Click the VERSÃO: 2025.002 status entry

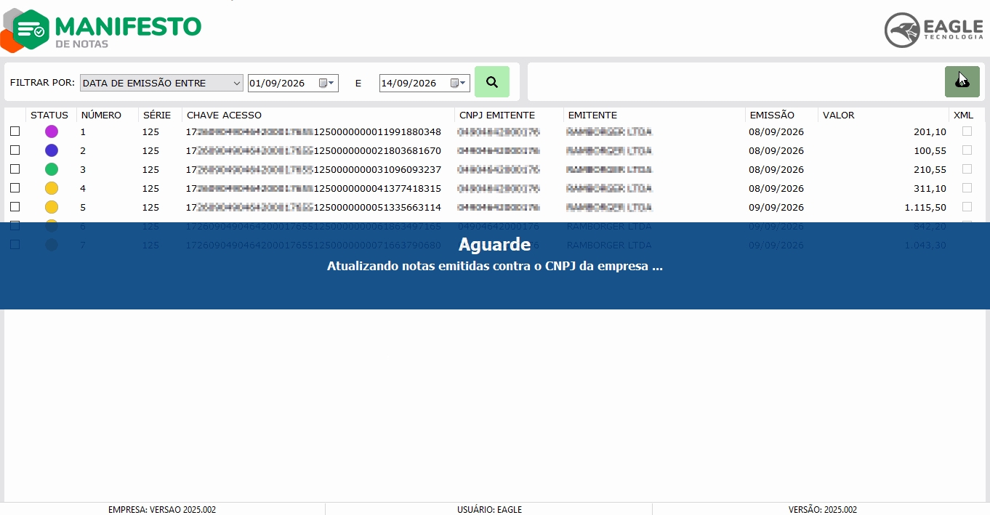pyautogui.click(x=823, y=510)
